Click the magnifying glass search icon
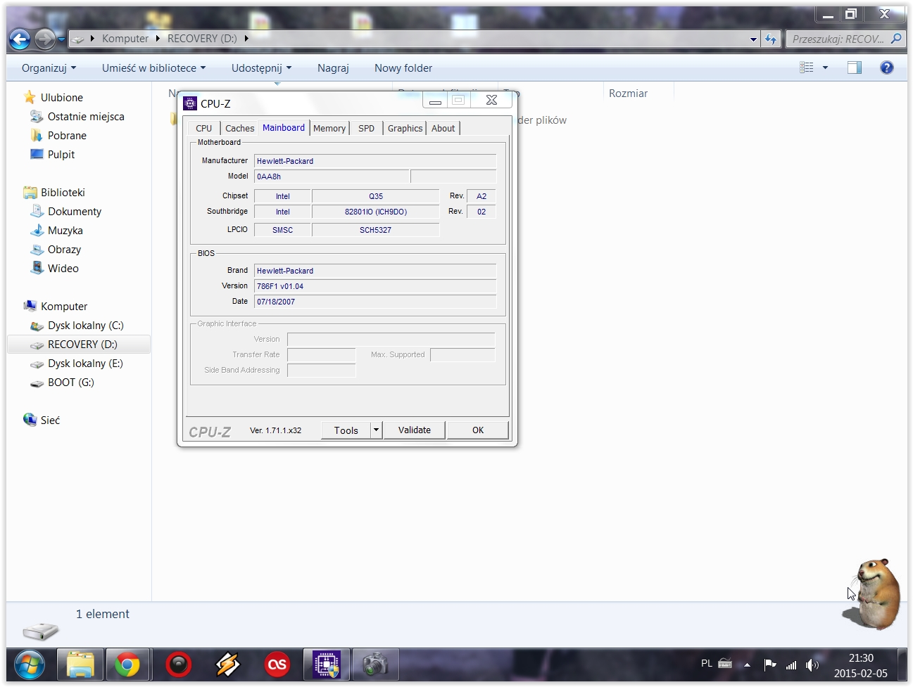Image resolution: width=913 pixels, height=687 pixels. (x=896, y=39)
